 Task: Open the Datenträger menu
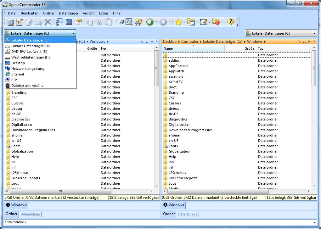coord(69,13)
